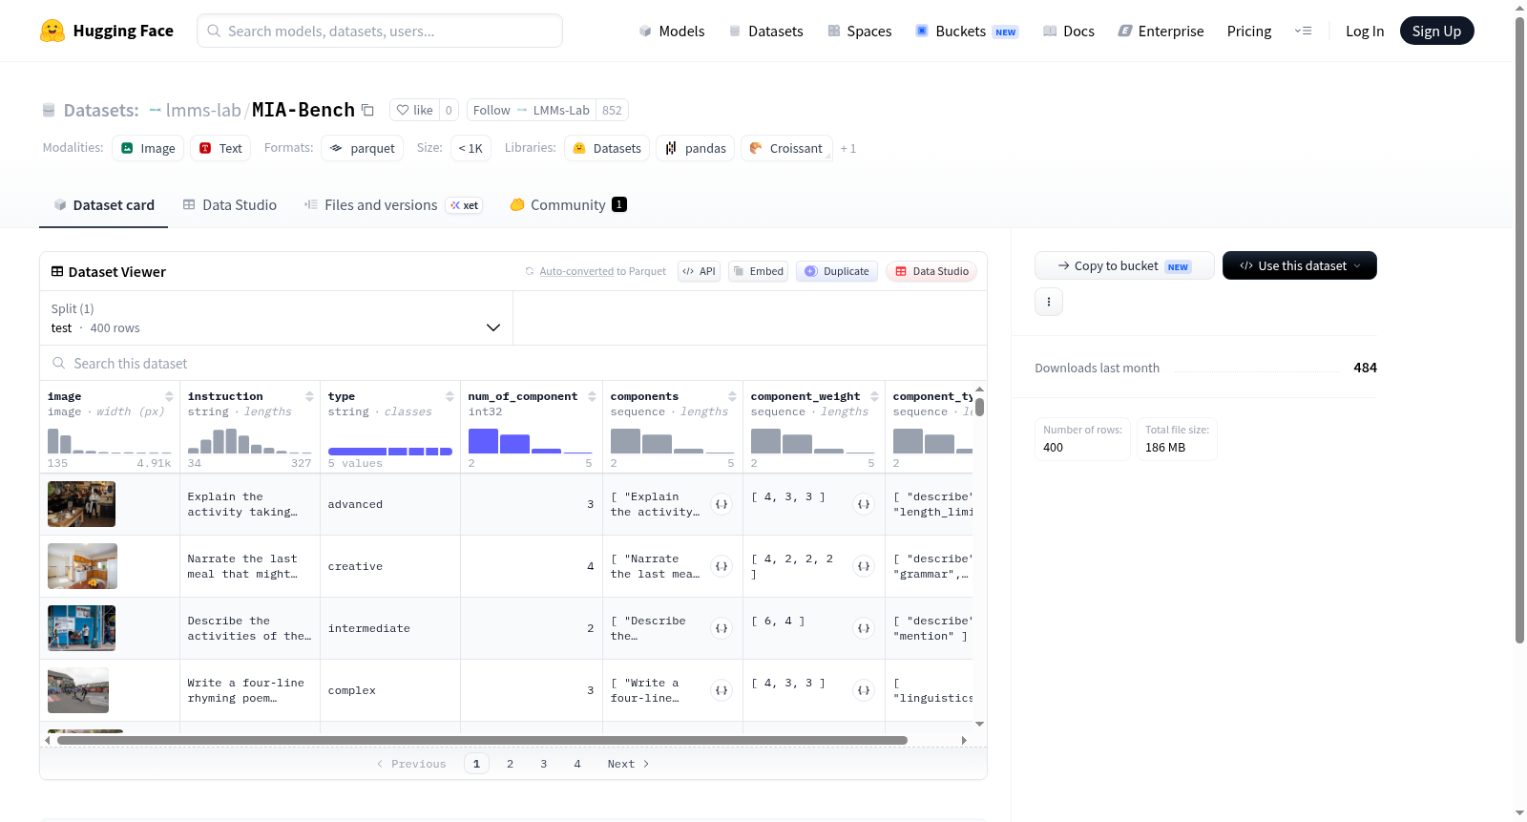Viewport: 1527px width, 822px height.
Task: Go to page 2 of the dataset
Action: [x=511, y=764]
